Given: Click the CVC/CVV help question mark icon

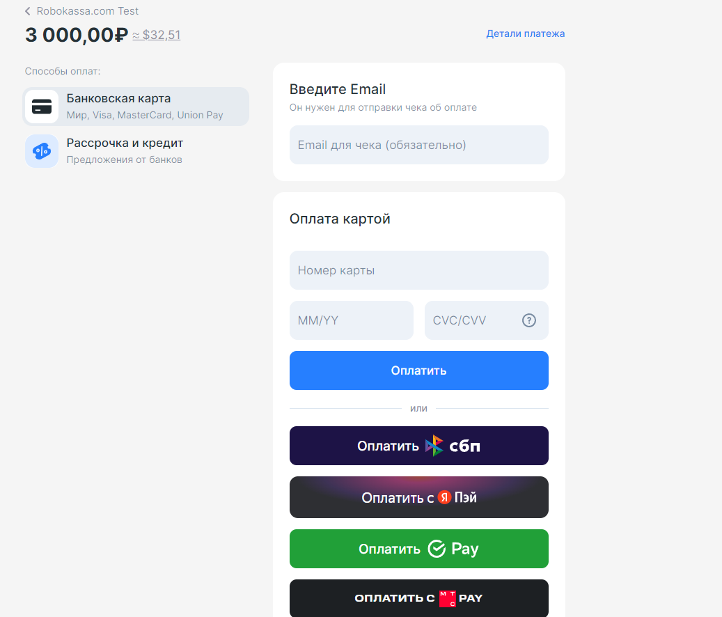Looking at the screenshot, I should coord(529,320).
